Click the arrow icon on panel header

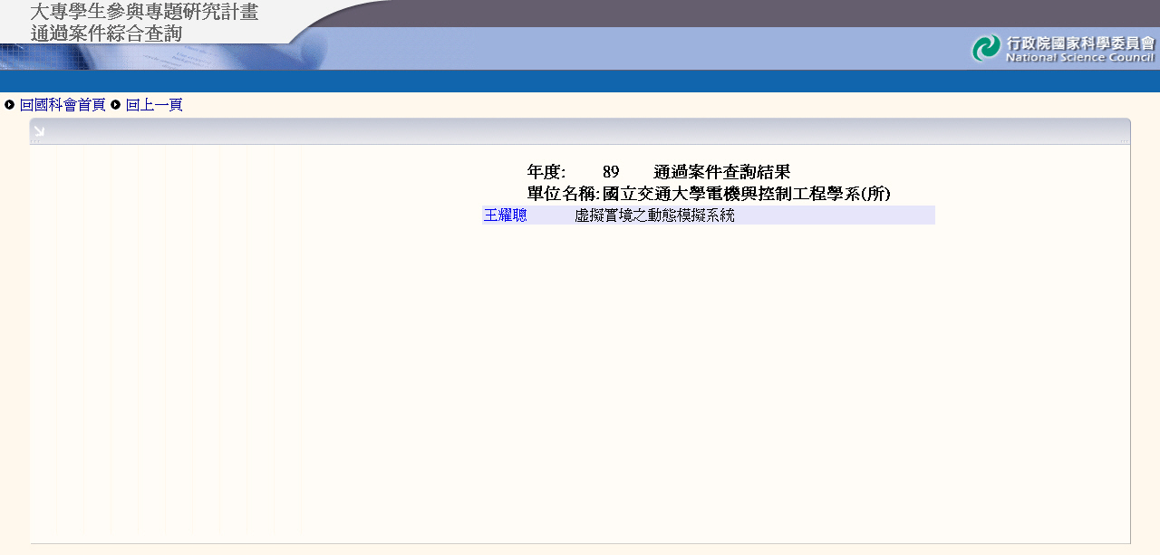pyautogui.click(x=39, y=131)
